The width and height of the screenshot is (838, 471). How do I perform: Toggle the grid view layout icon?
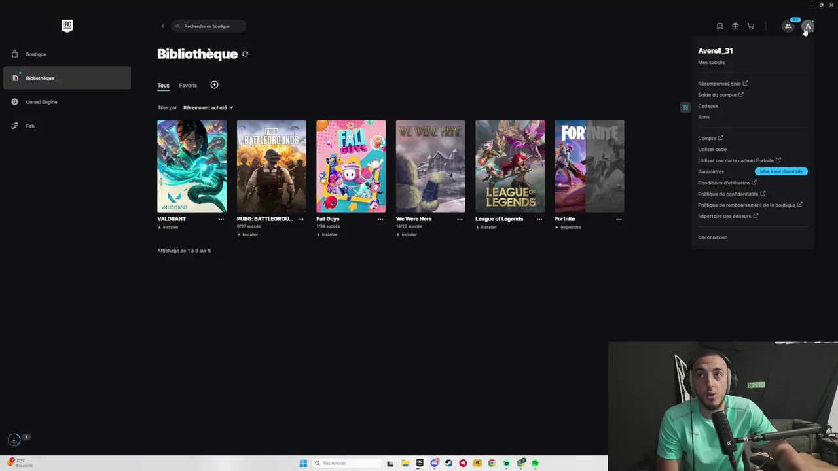point(685,107)
